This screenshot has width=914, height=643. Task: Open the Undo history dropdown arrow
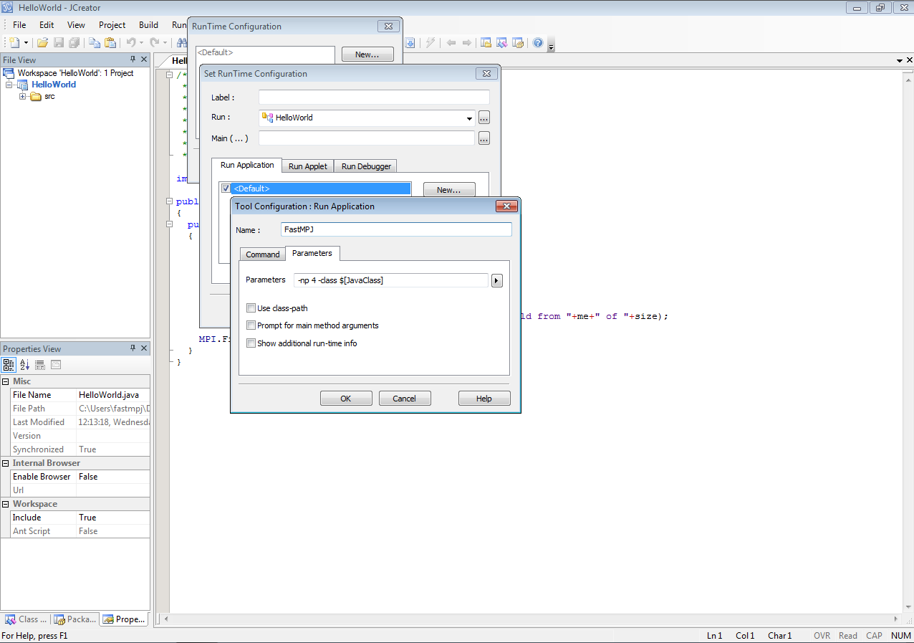pos(141,43)
